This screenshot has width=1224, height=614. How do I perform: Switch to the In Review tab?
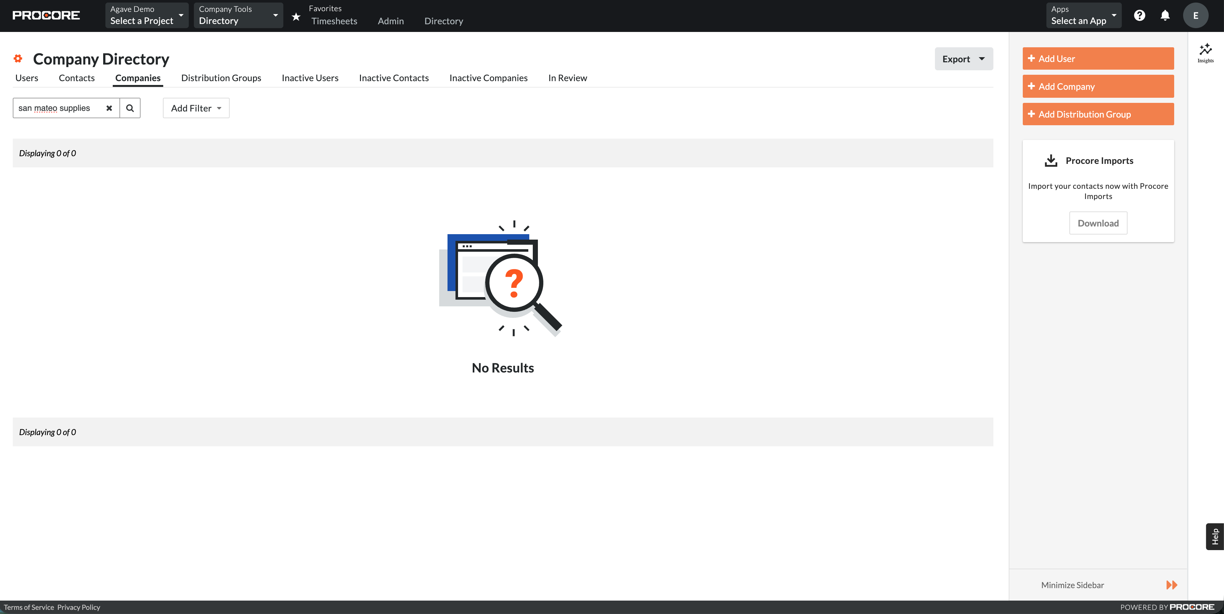click(x=567, y=78)
